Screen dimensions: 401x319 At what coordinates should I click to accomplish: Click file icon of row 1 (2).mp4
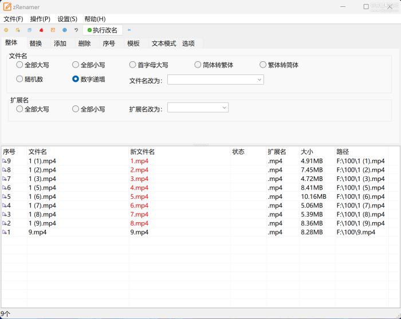(x=5, y=170)
